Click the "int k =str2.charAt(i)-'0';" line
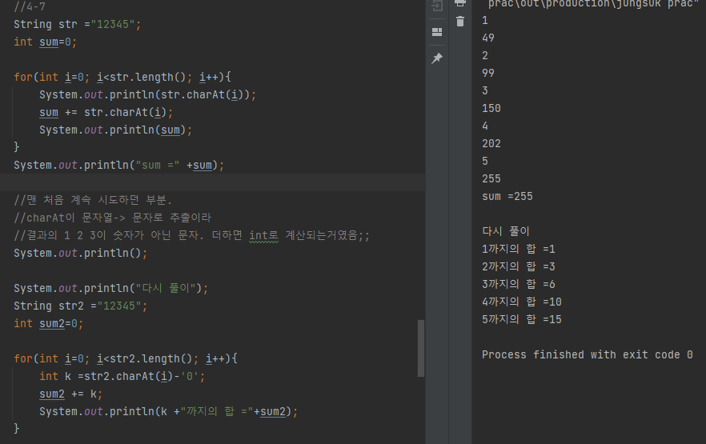This screenshot has width=706, height=444. coord(122,376)
